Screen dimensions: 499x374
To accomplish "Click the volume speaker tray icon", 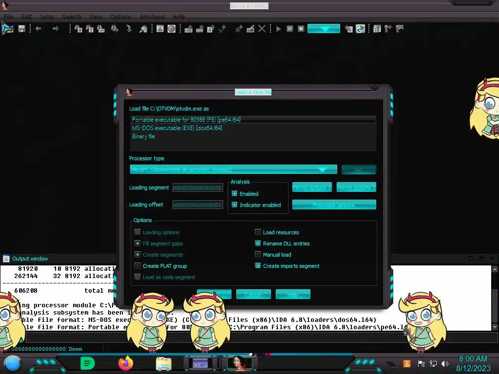I will click(x=444, y=363).
